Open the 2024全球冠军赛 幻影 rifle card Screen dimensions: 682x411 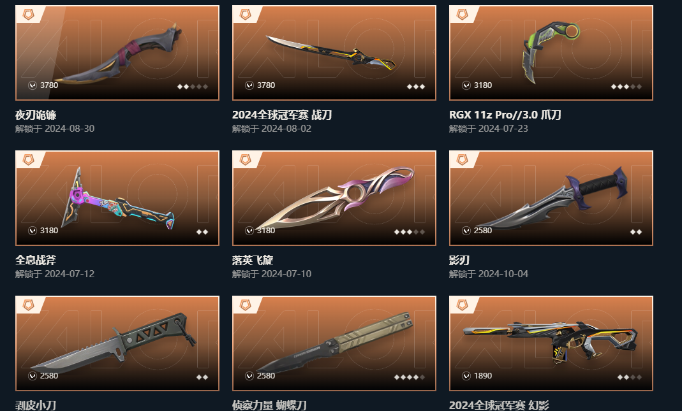[551, 343]
